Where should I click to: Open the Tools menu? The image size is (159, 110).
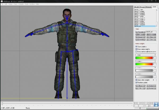click(26, 4)
